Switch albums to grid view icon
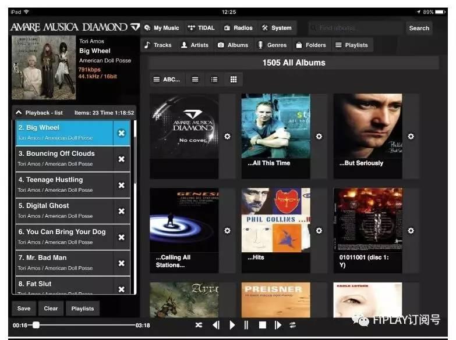 (x=234, y=80)
